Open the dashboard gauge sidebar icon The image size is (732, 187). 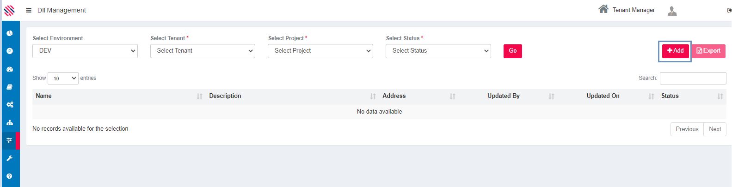[x=10, y=69]
